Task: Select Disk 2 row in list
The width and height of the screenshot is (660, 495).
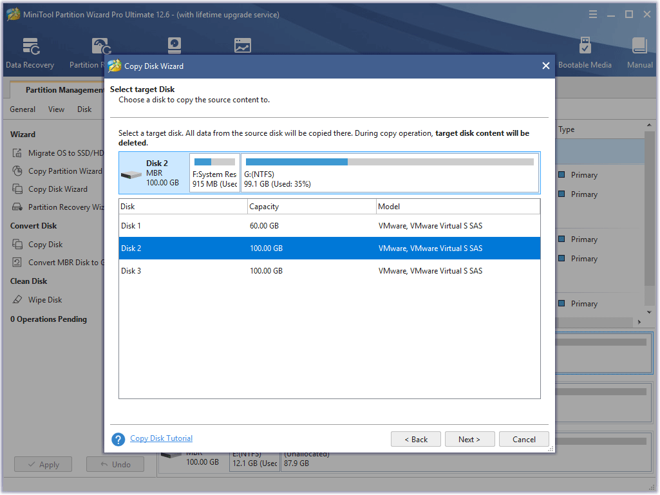Action: click(330, 248)
